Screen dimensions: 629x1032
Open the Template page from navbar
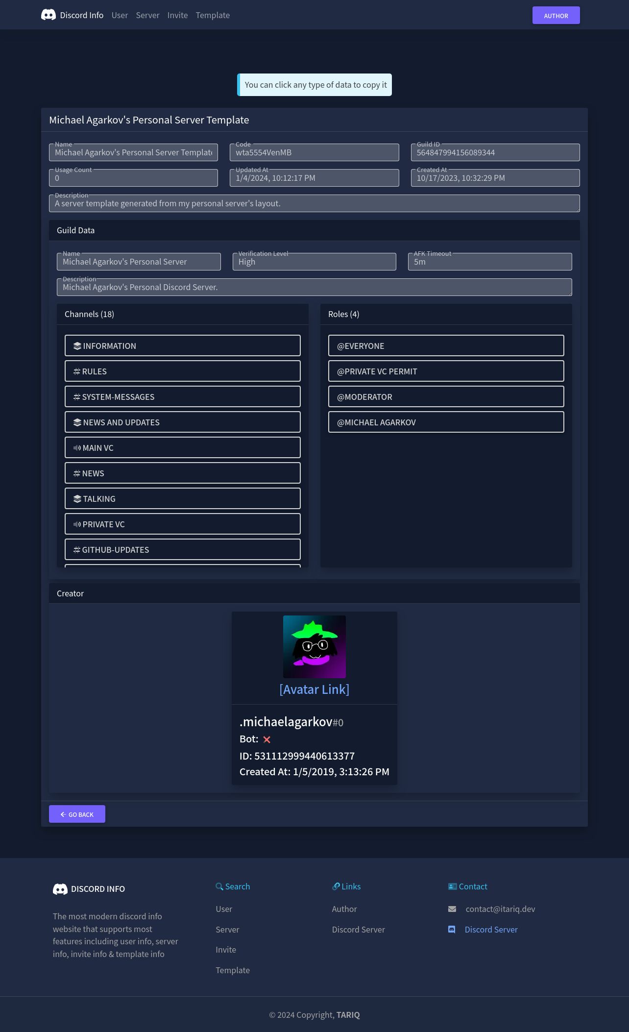[x=213, y=15]
